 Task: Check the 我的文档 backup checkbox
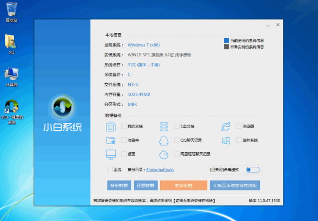click(x=124, y=126)
